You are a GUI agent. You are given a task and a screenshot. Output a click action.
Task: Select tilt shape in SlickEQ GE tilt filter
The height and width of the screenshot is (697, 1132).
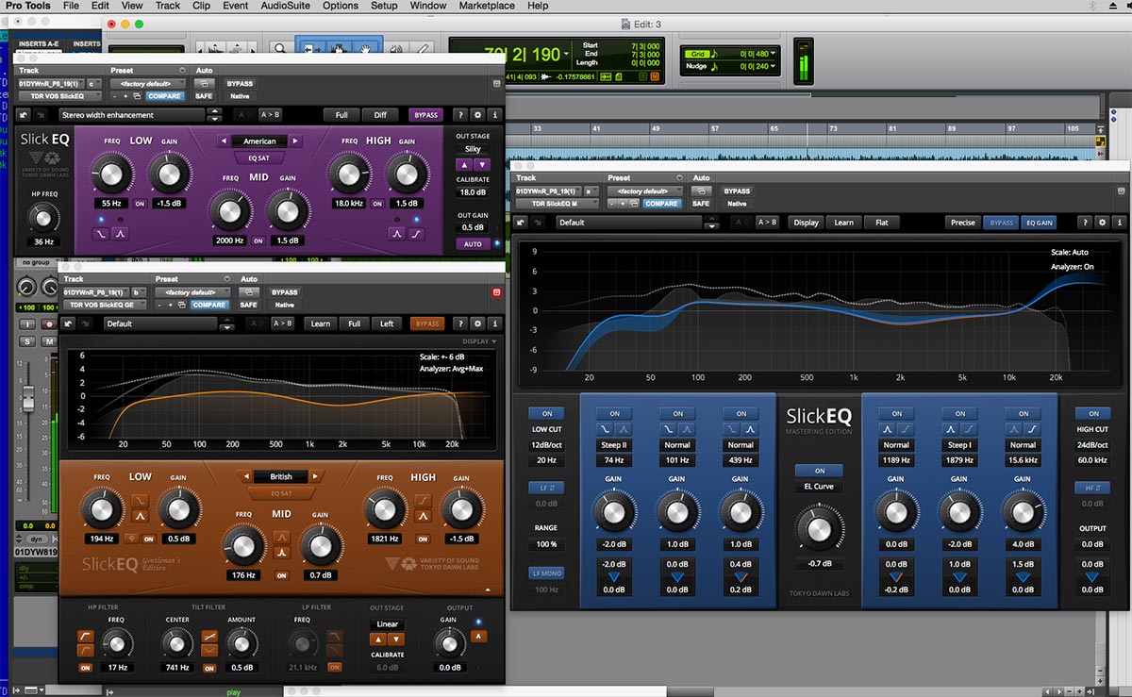point(209,637)
